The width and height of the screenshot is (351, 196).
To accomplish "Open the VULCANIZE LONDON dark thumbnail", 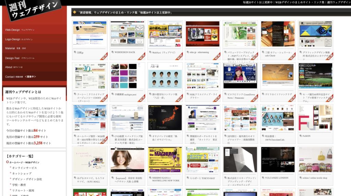I will (x=278, y=160).
